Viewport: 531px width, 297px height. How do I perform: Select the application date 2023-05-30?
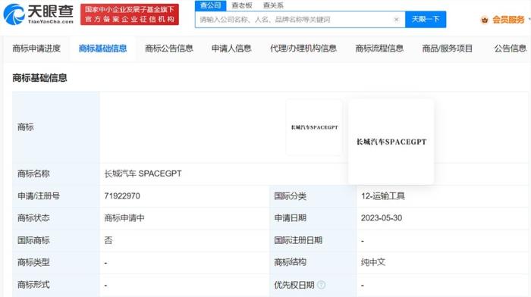(x=382, y=218)
